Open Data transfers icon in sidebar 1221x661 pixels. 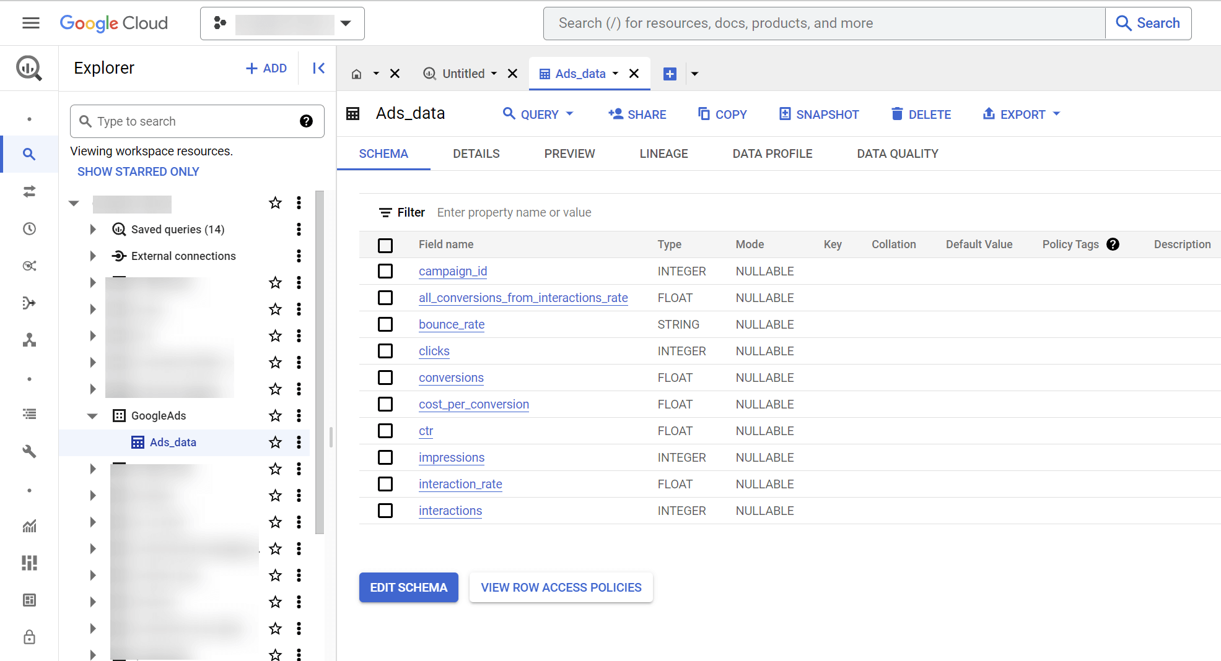pos(29,191)
